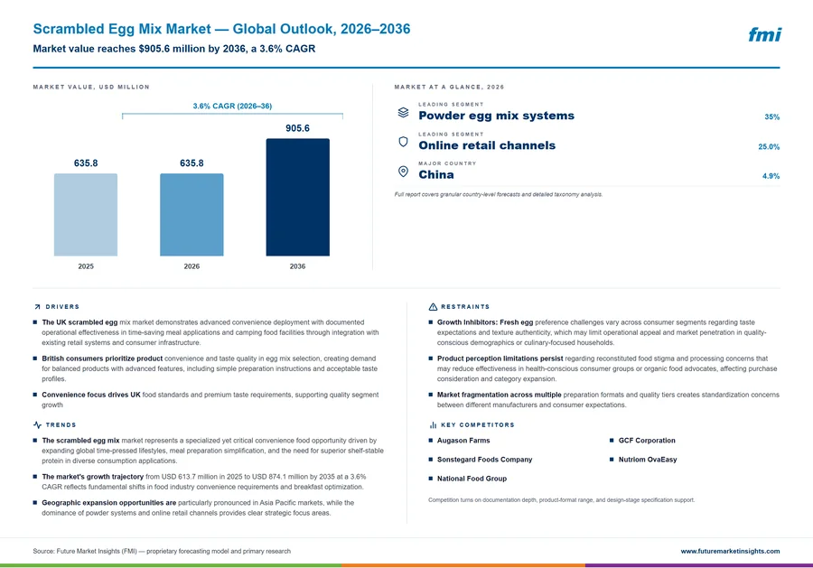Click the Source: Future Market Insights footer
Viewport: 813px width, 568px height.
162,551
